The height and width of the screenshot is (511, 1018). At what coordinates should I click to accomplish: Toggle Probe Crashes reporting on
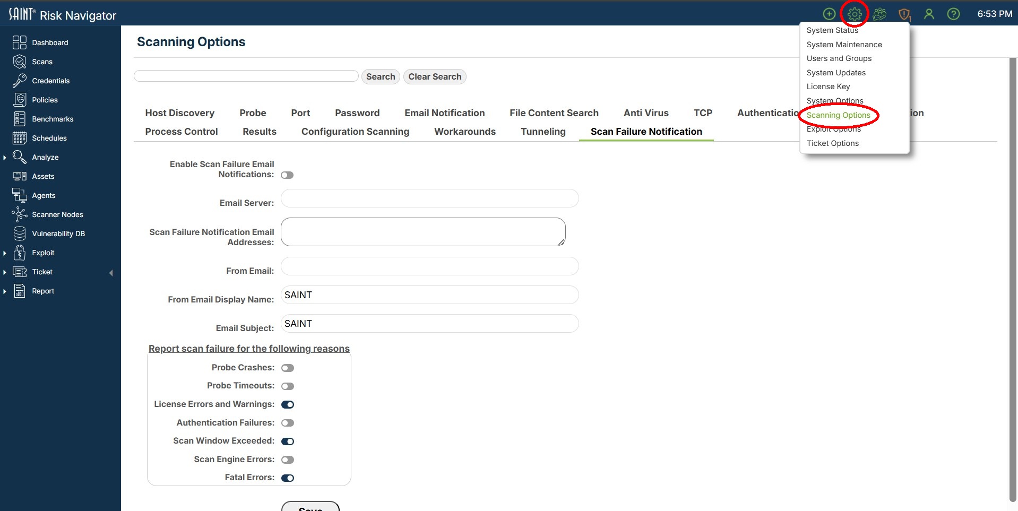coord(288,368)
